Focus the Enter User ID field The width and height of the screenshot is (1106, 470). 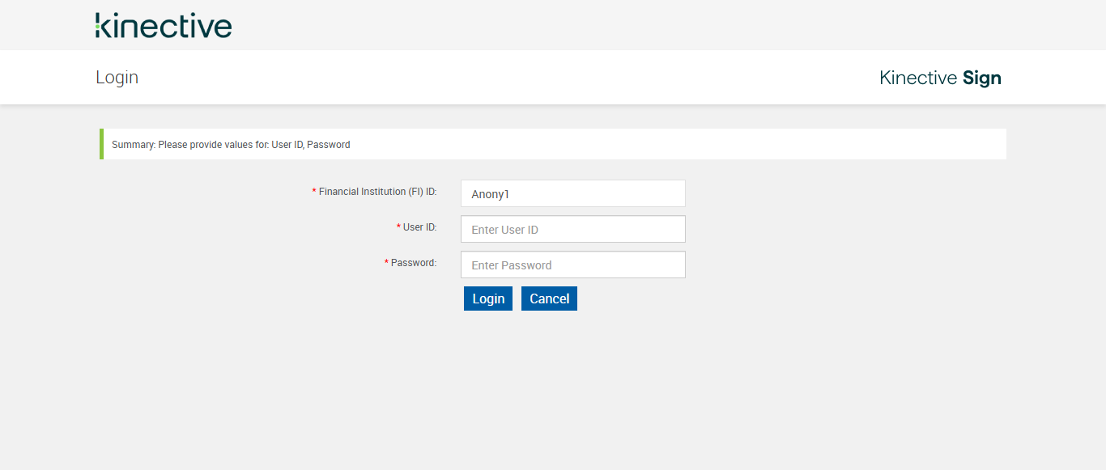(572, 230)
